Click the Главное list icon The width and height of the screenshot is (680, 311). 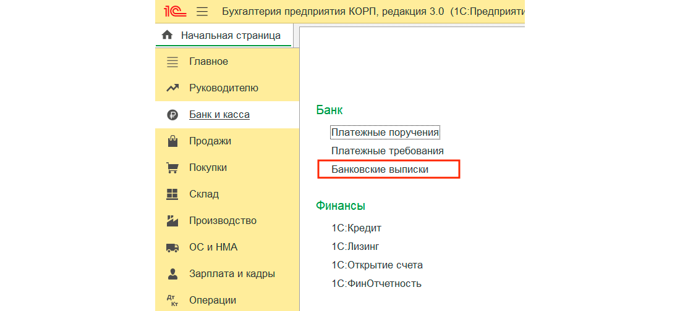[172, 62]
